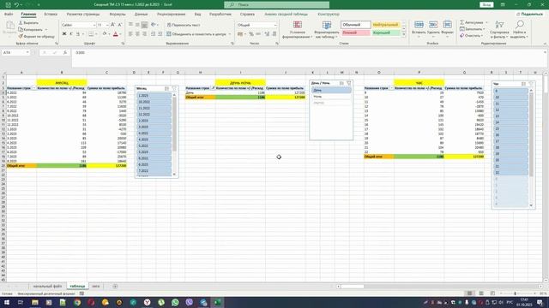
Task: Toggle multi-select on the День / Ночь slicer
Action: pos(341,83)
